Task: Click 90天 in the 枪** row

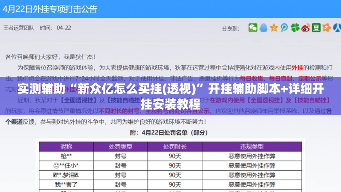Action: [175, 156]
